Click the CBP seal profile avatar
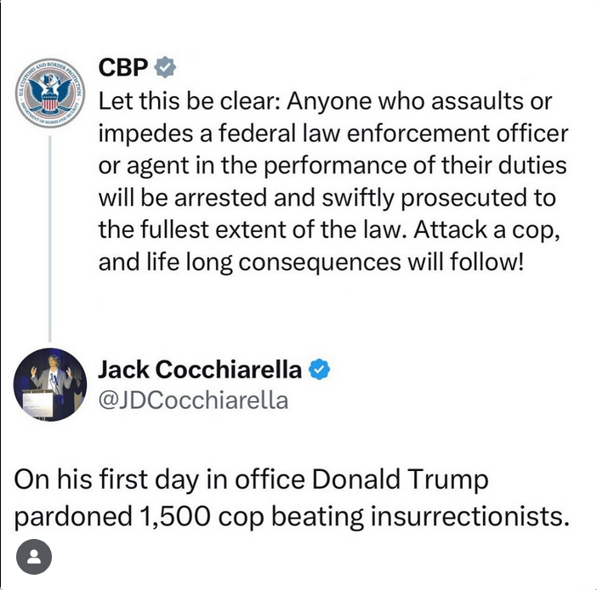Image resolution: width=597 pixels, height=590 pixels. [50, 93]
